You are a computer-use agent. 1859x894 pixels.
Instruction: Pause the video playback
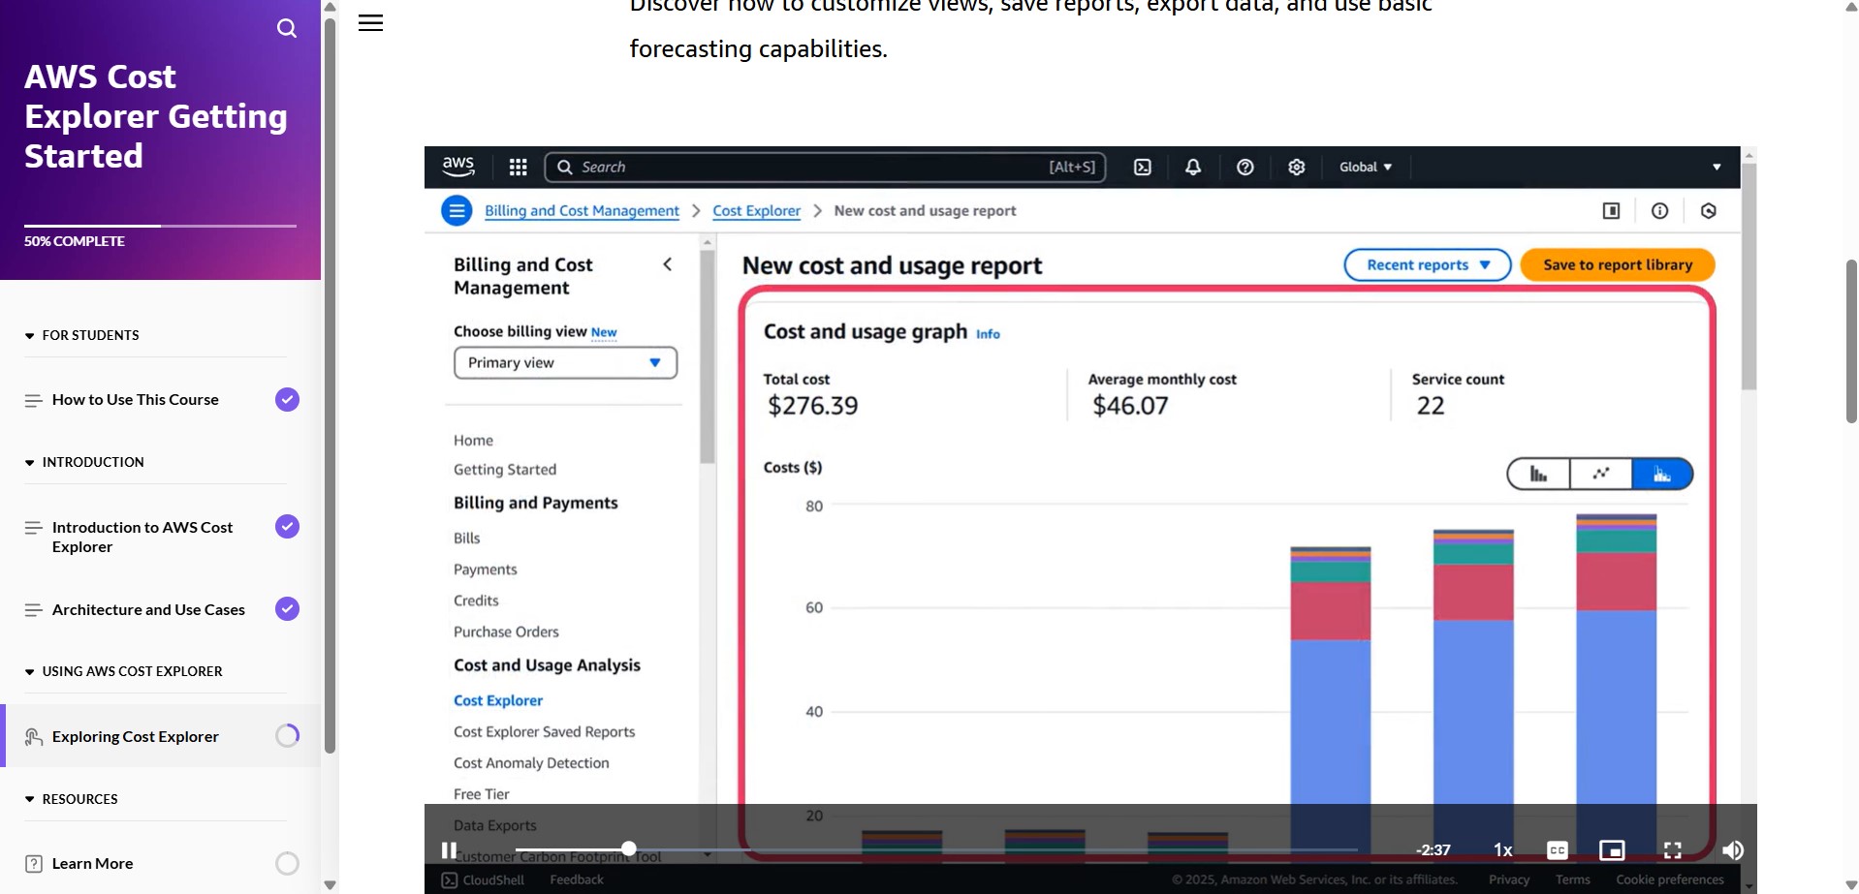pyautogui.click(x=449, y=850)
